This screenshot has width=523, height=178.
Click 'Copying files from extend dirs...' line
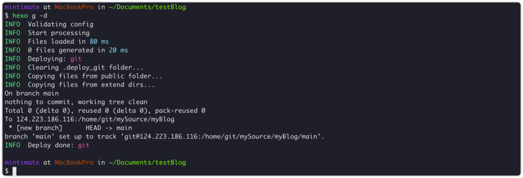point(92,85)
